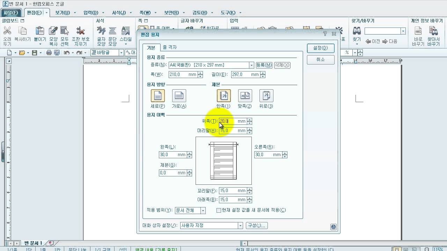Switch to the 줄 격자 tab

(170, 47)
